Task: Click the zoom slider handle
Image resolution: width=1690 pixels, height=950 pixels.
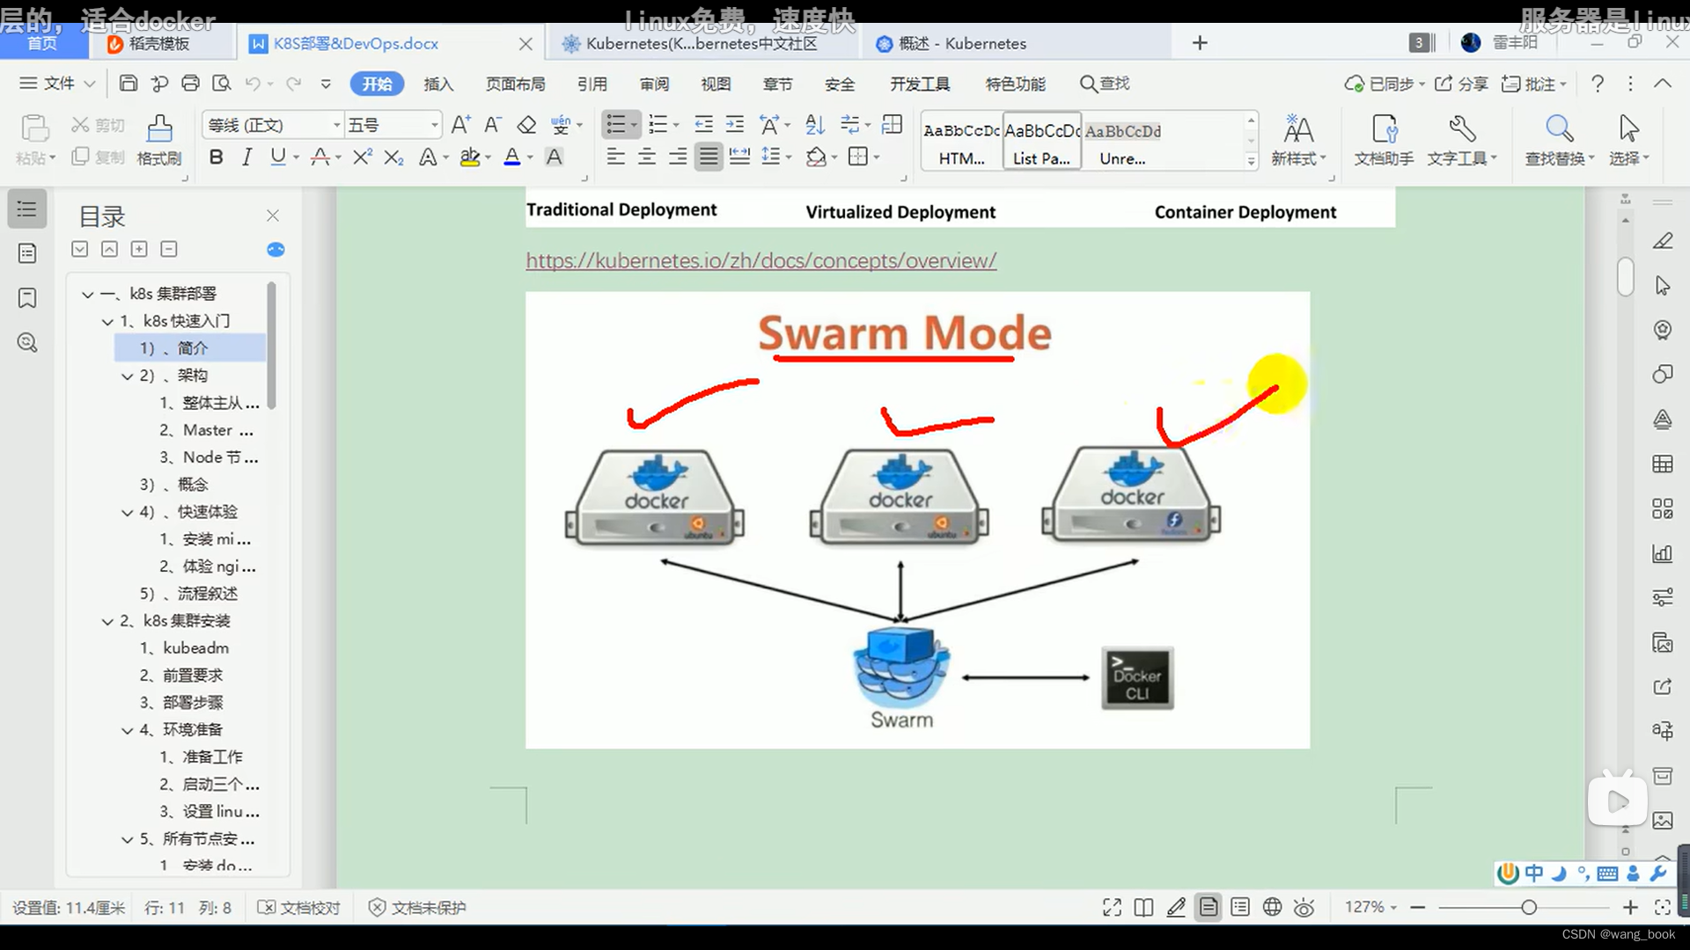Action: tap(1529, 908)
